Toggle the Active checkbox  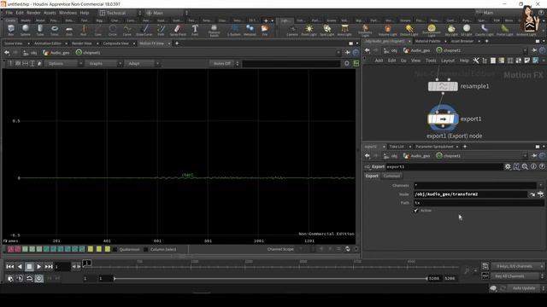coord(416,211)
